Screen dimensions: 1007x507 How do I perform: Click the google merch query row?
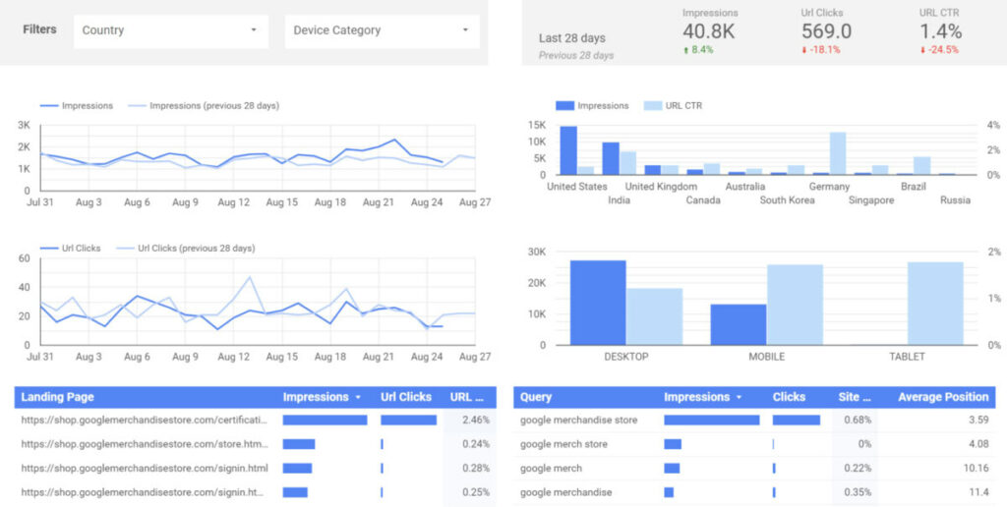point(551,469)
